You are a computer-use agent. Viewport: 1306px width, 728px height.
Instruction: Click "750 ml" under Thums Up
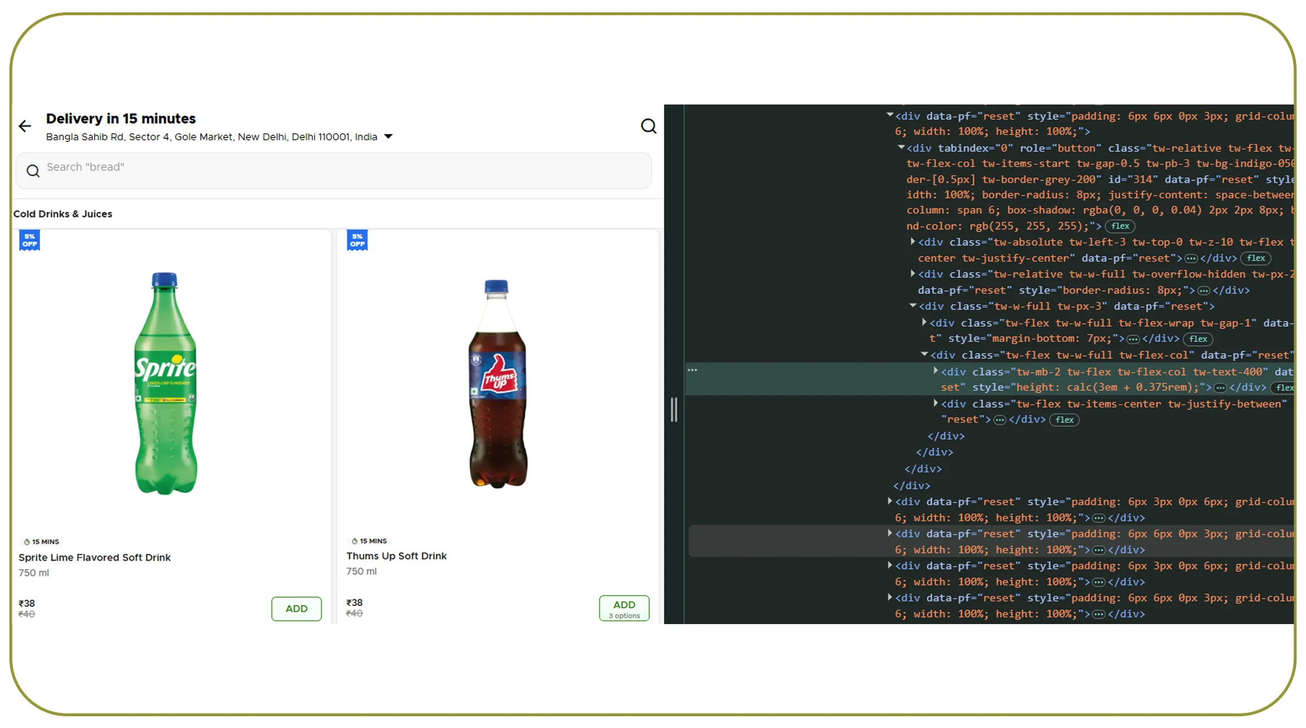point(362,571)
